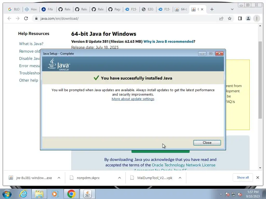Viewport: 266px width, 199px height.
Task: Click the green checkmark success icon
Action: tap(96, 78)
